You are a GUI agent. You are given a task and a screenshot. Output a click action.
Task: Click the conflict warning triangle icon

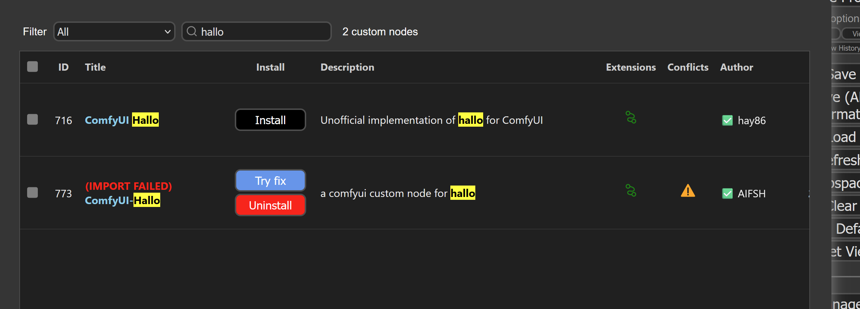click(x=688, y=191)
